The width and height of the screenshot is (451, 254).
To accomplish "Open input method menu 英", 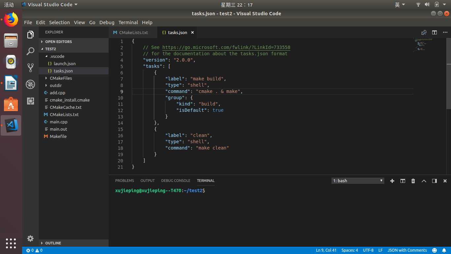I will click(400, 5).
